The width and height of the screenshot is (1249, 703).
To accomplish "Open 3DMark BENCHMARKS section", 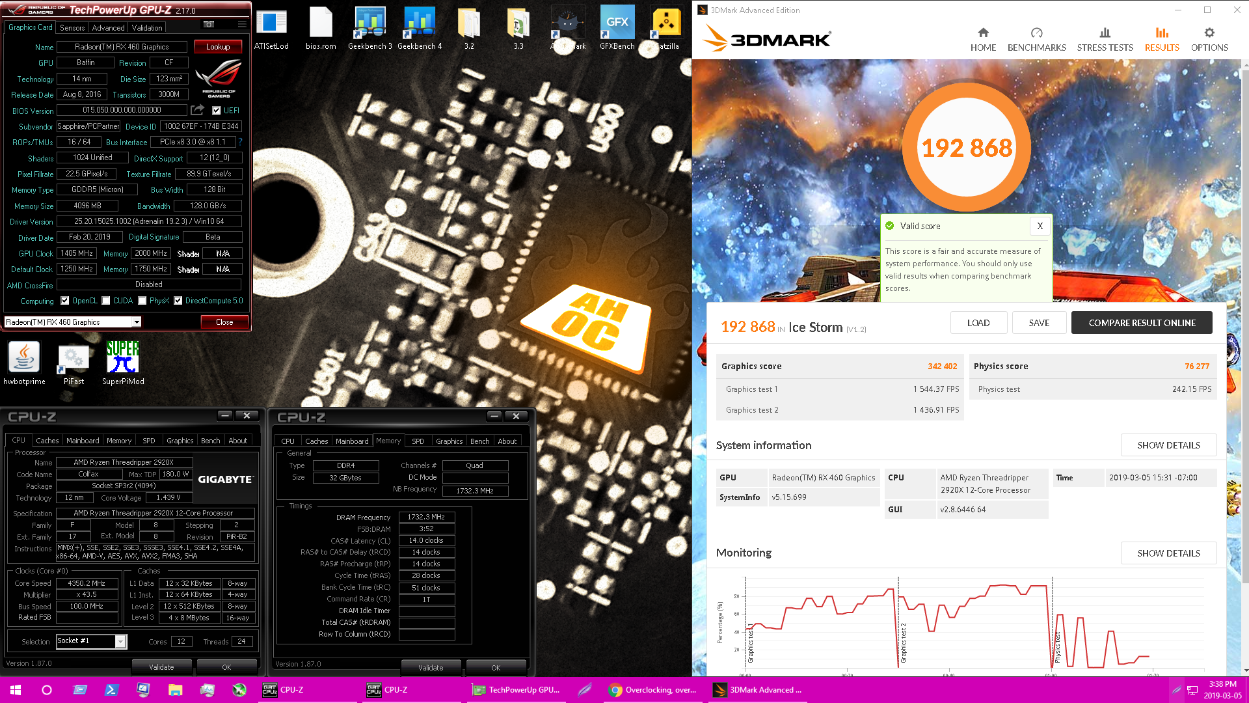I will pos(1036,39).
